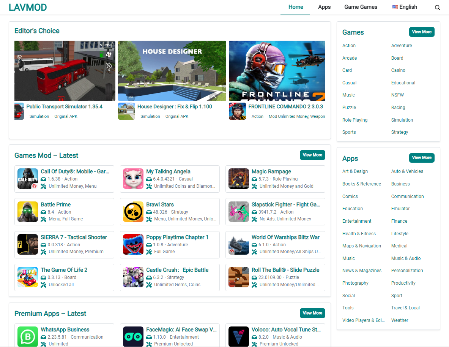Open the search magnifier icon

[x=437, y=8]
